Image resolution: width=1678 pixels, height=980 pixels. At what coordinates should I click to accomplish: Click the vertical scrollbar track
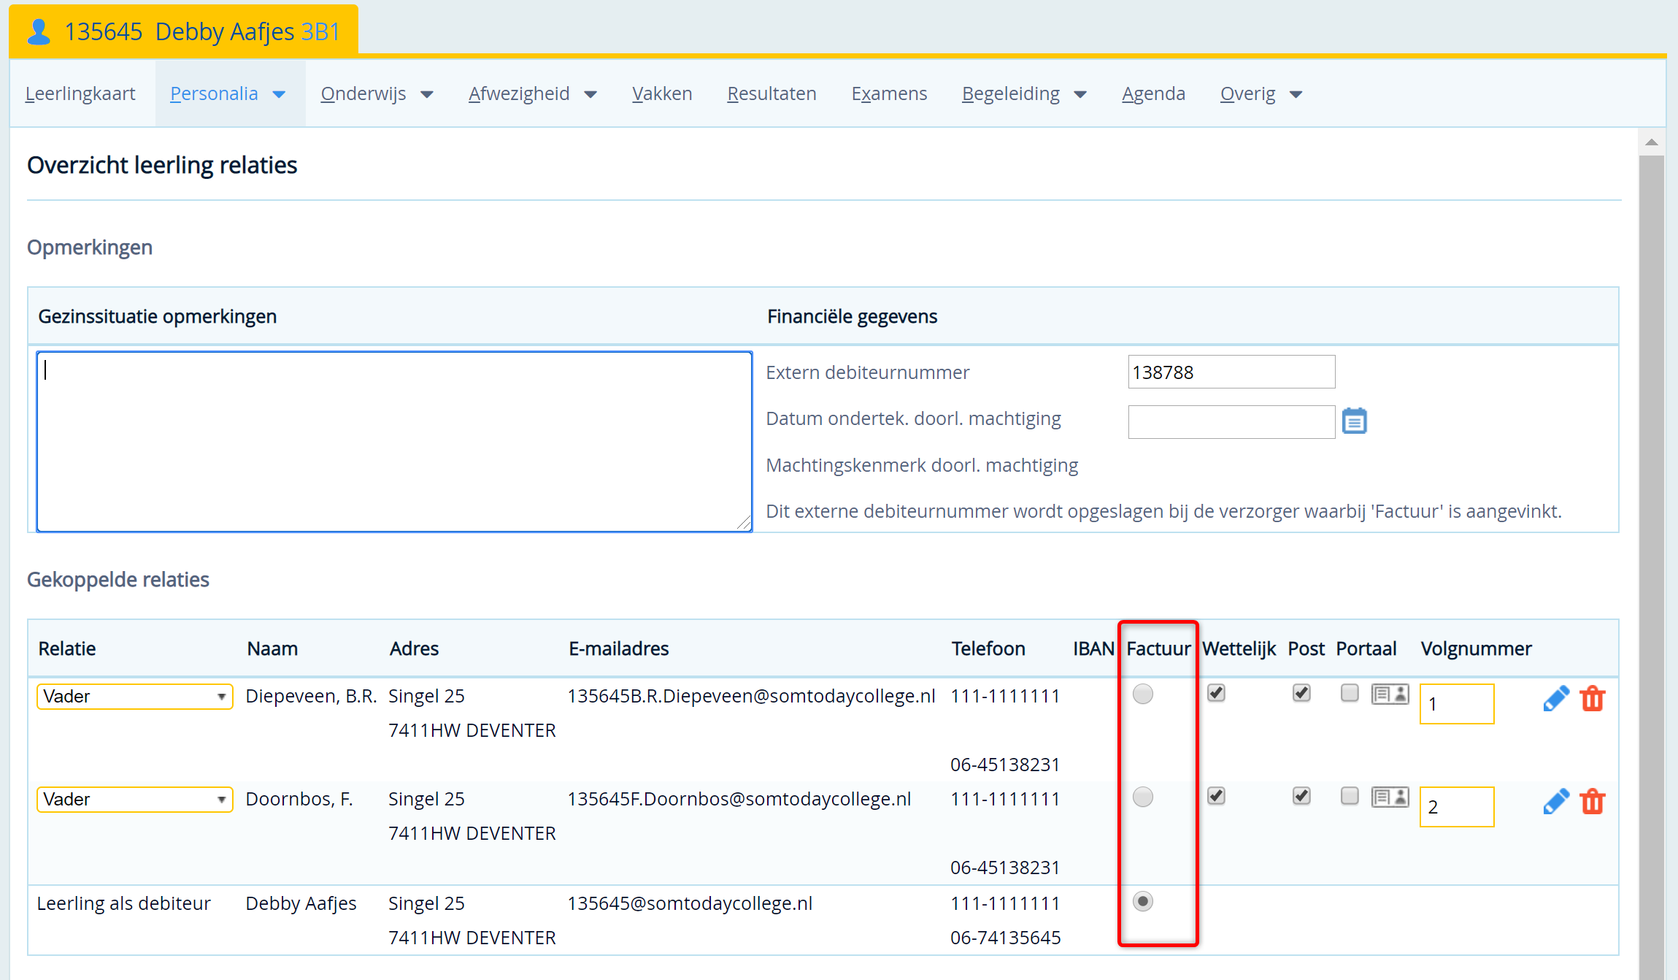[1652, 566]
